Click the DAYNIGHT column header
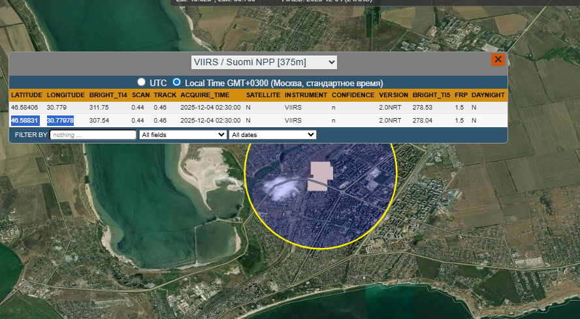Screen dimensions: 580x319 pyautogui.click(x=488, y=95)
